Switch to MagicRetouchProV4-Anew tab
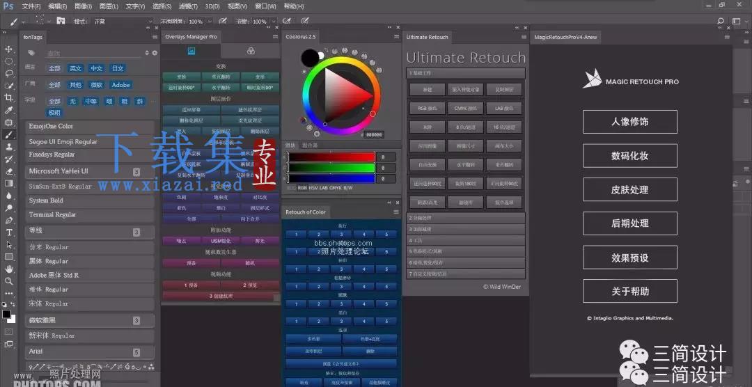Screen dimensions: 752x387 565,37
